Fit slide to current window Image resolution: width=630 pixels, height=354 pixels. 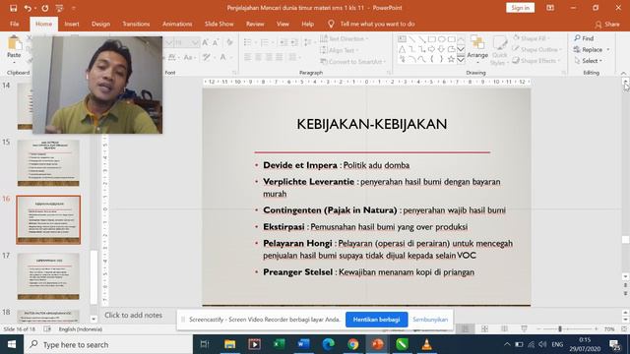coord(624,329)
